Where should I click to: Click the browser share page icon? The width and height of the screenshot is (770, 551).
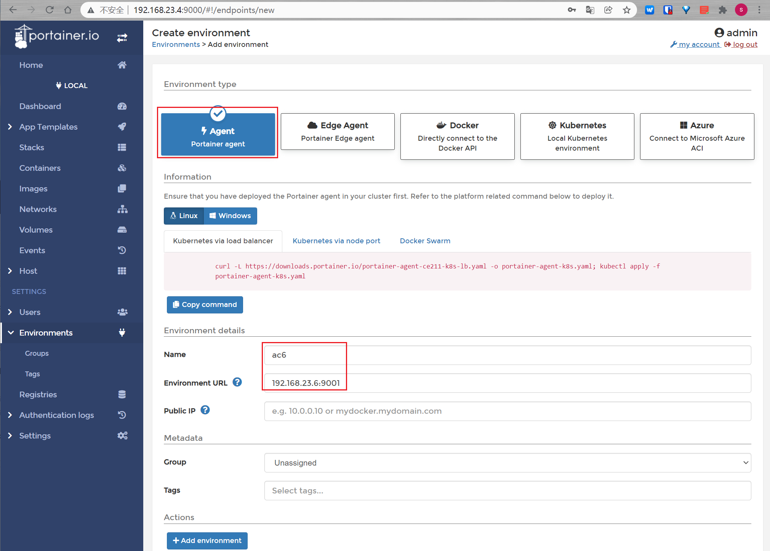608,10
